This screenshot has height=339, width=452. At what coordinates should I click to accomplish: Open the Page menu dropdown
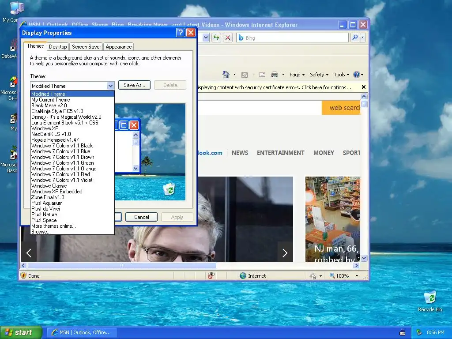tap(297, 75)
